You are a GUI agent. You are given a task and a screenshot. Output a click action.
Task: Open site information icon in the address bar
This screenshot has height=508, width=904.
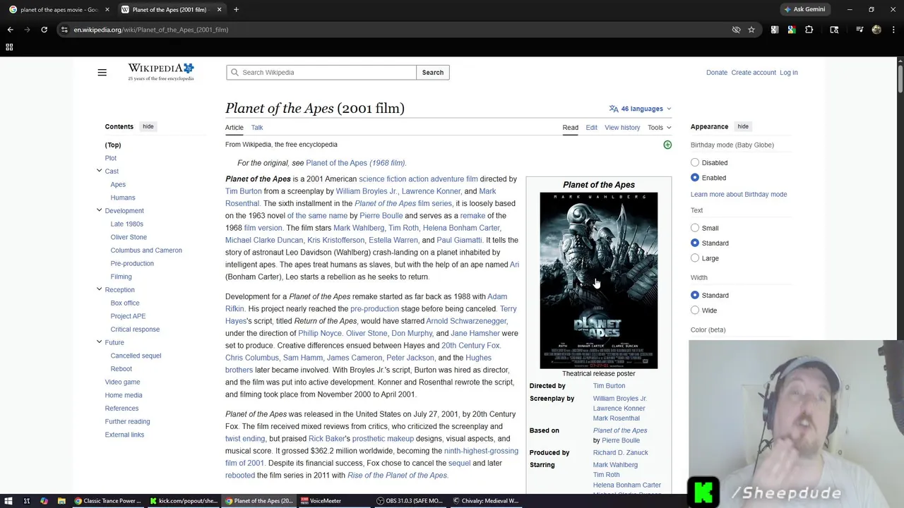coord(64,30)
